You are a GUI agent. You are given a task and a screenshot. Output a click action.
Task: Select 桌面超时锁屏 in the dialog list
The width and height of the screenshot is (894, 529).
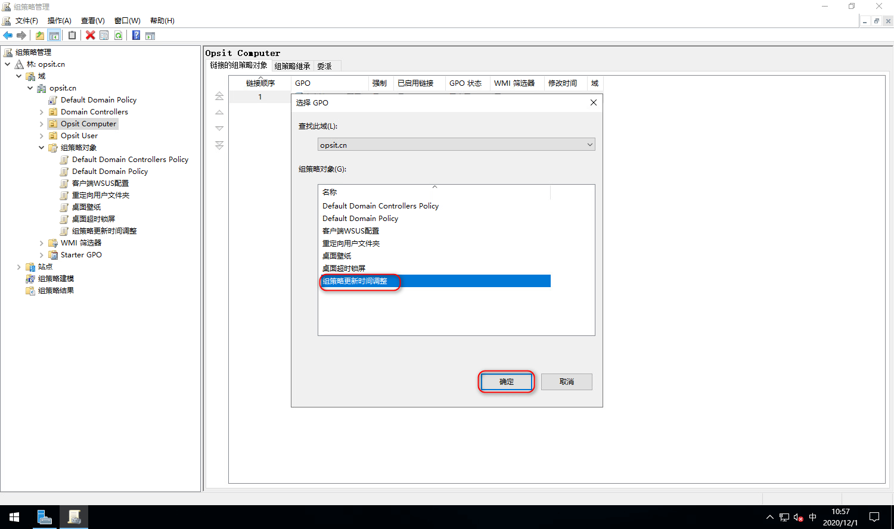(x=344, y=269)
